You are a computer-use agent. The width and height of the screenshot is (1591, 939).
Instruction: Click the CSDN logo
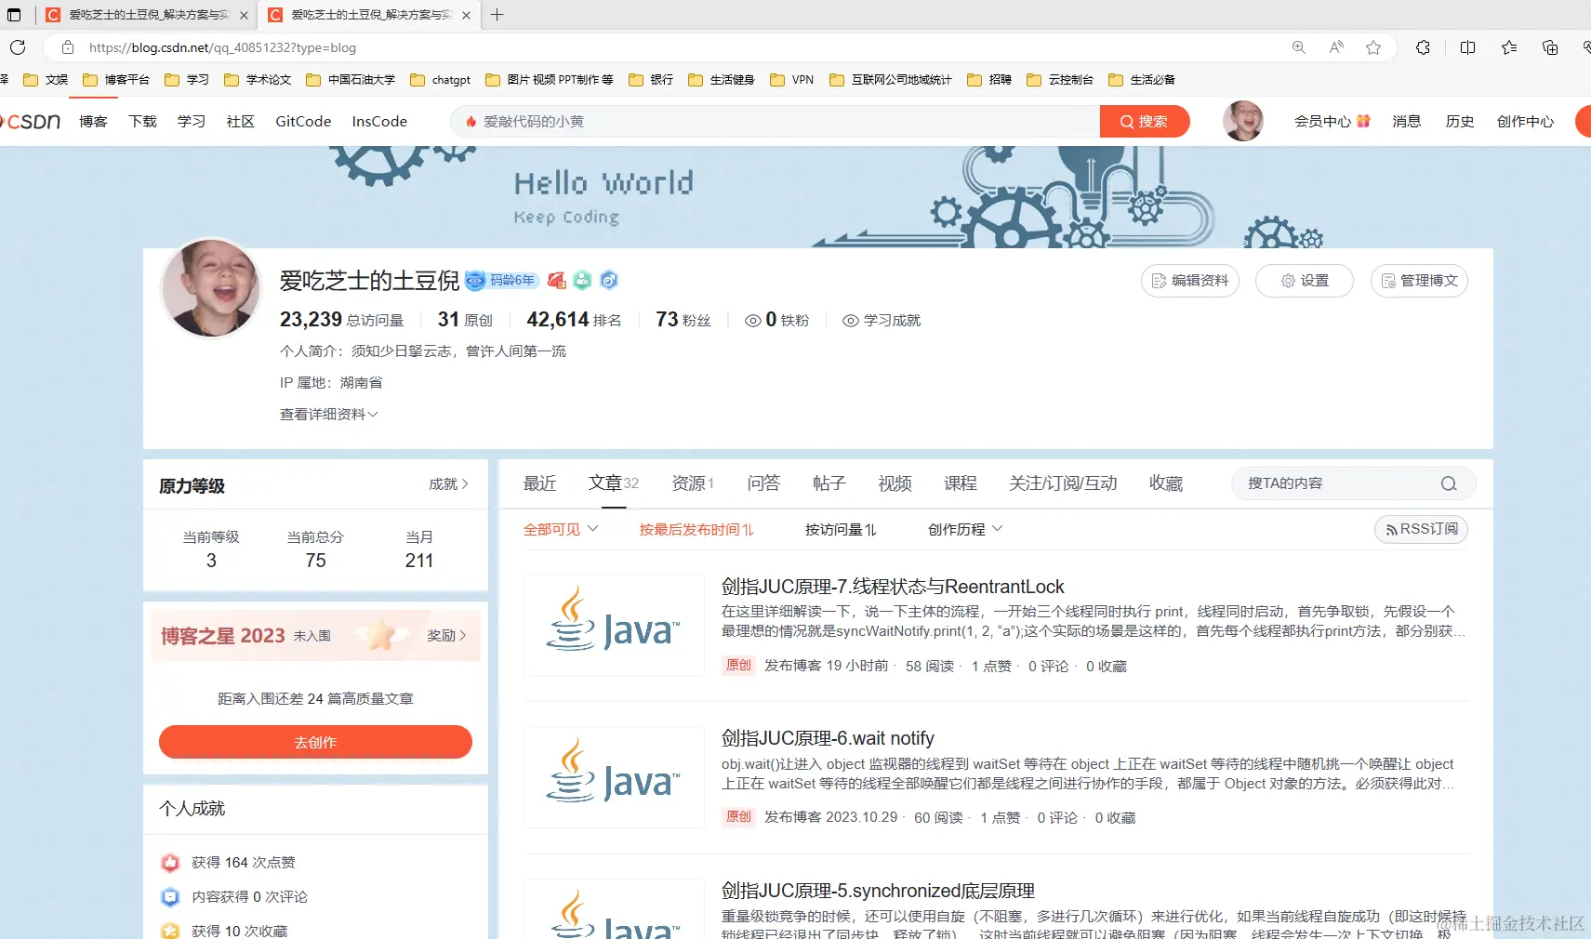pyautogui.click(x=32, y=122)
